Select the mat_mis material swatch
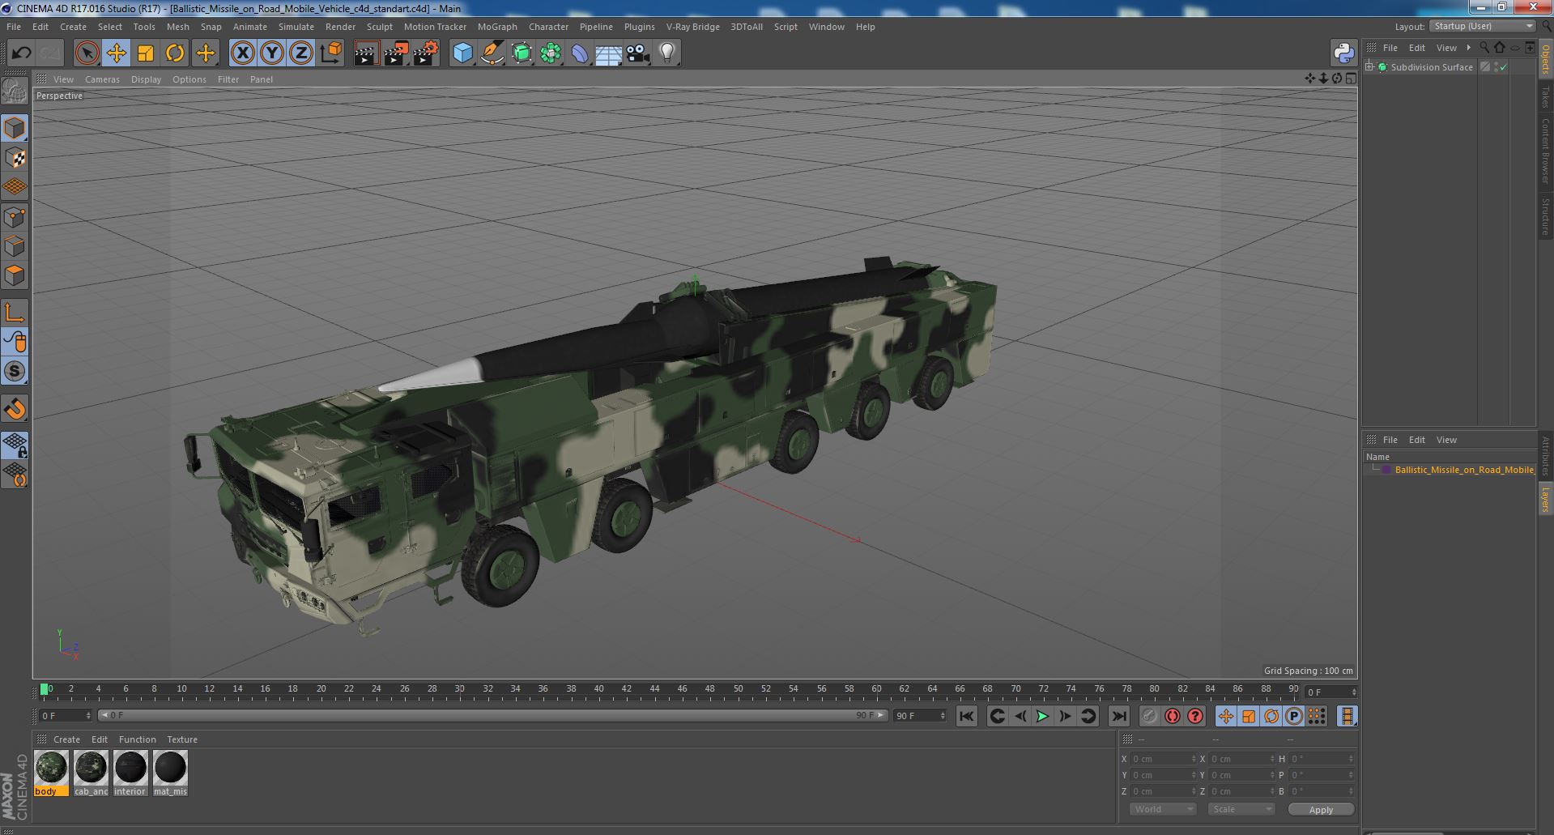Screen dimensions: 1554x835 [170, 773]
